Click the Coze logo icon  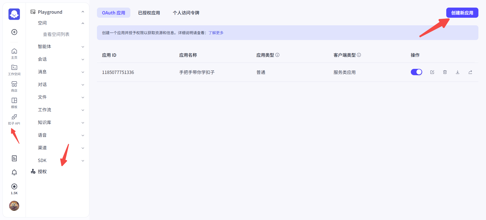coord(14,14)
